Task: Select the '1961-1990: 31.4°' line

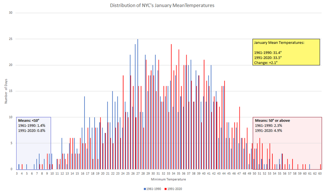Action: pos(268,53)
